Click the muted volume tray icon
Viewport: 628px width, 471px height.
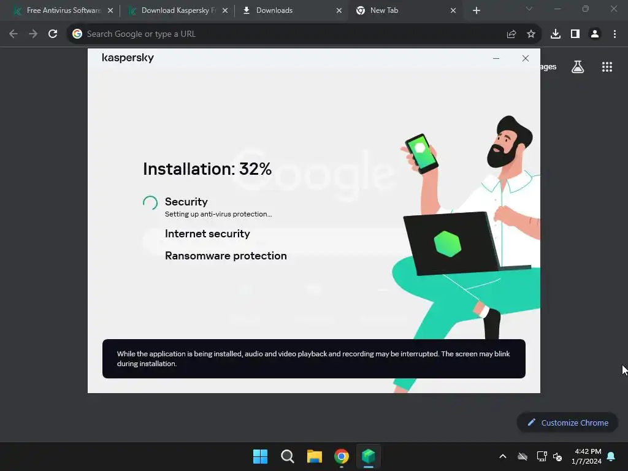pos(557,456)
